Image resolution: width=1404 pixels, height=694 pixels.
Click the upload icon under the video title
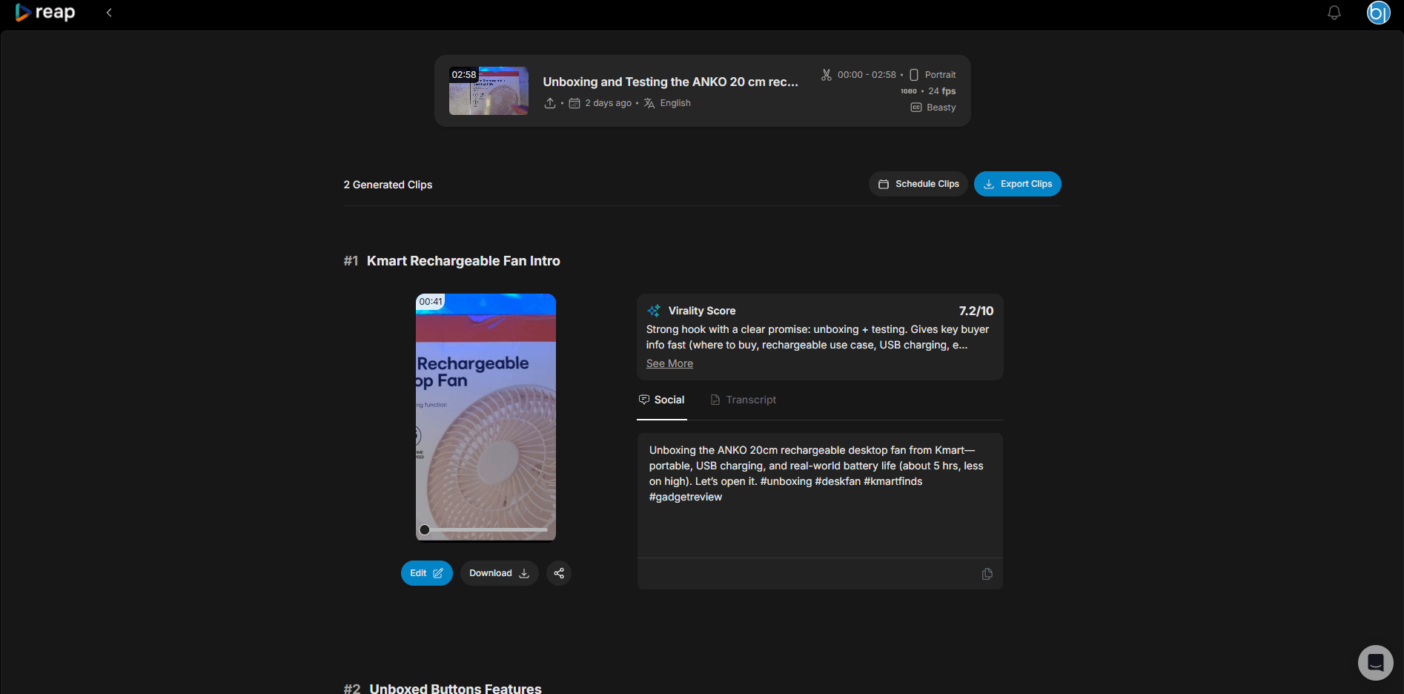(549, 103)
